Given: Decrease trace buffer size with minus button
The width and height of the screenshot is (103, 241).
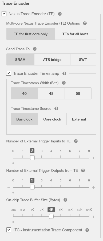Looking at the screenshot, I should (9, 217).
